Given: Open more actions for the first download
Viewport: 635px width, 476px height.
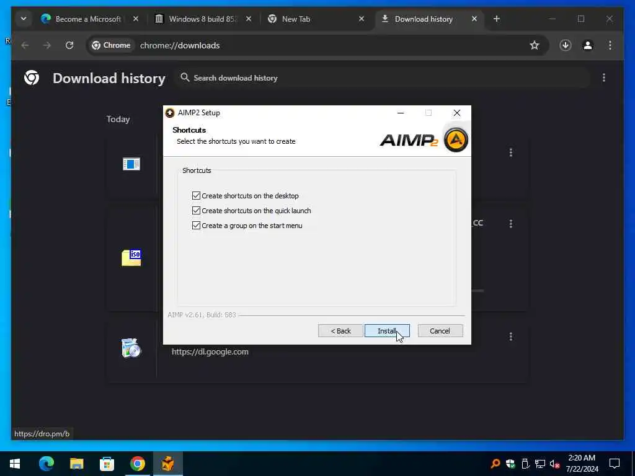Looking at the screenshot, I should [511, 152].
